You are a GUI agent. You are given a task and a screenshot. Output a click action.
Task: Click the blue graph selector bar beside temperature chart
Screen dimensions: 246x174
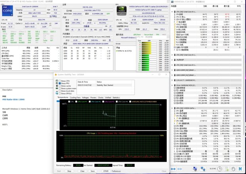pos(58,101)
